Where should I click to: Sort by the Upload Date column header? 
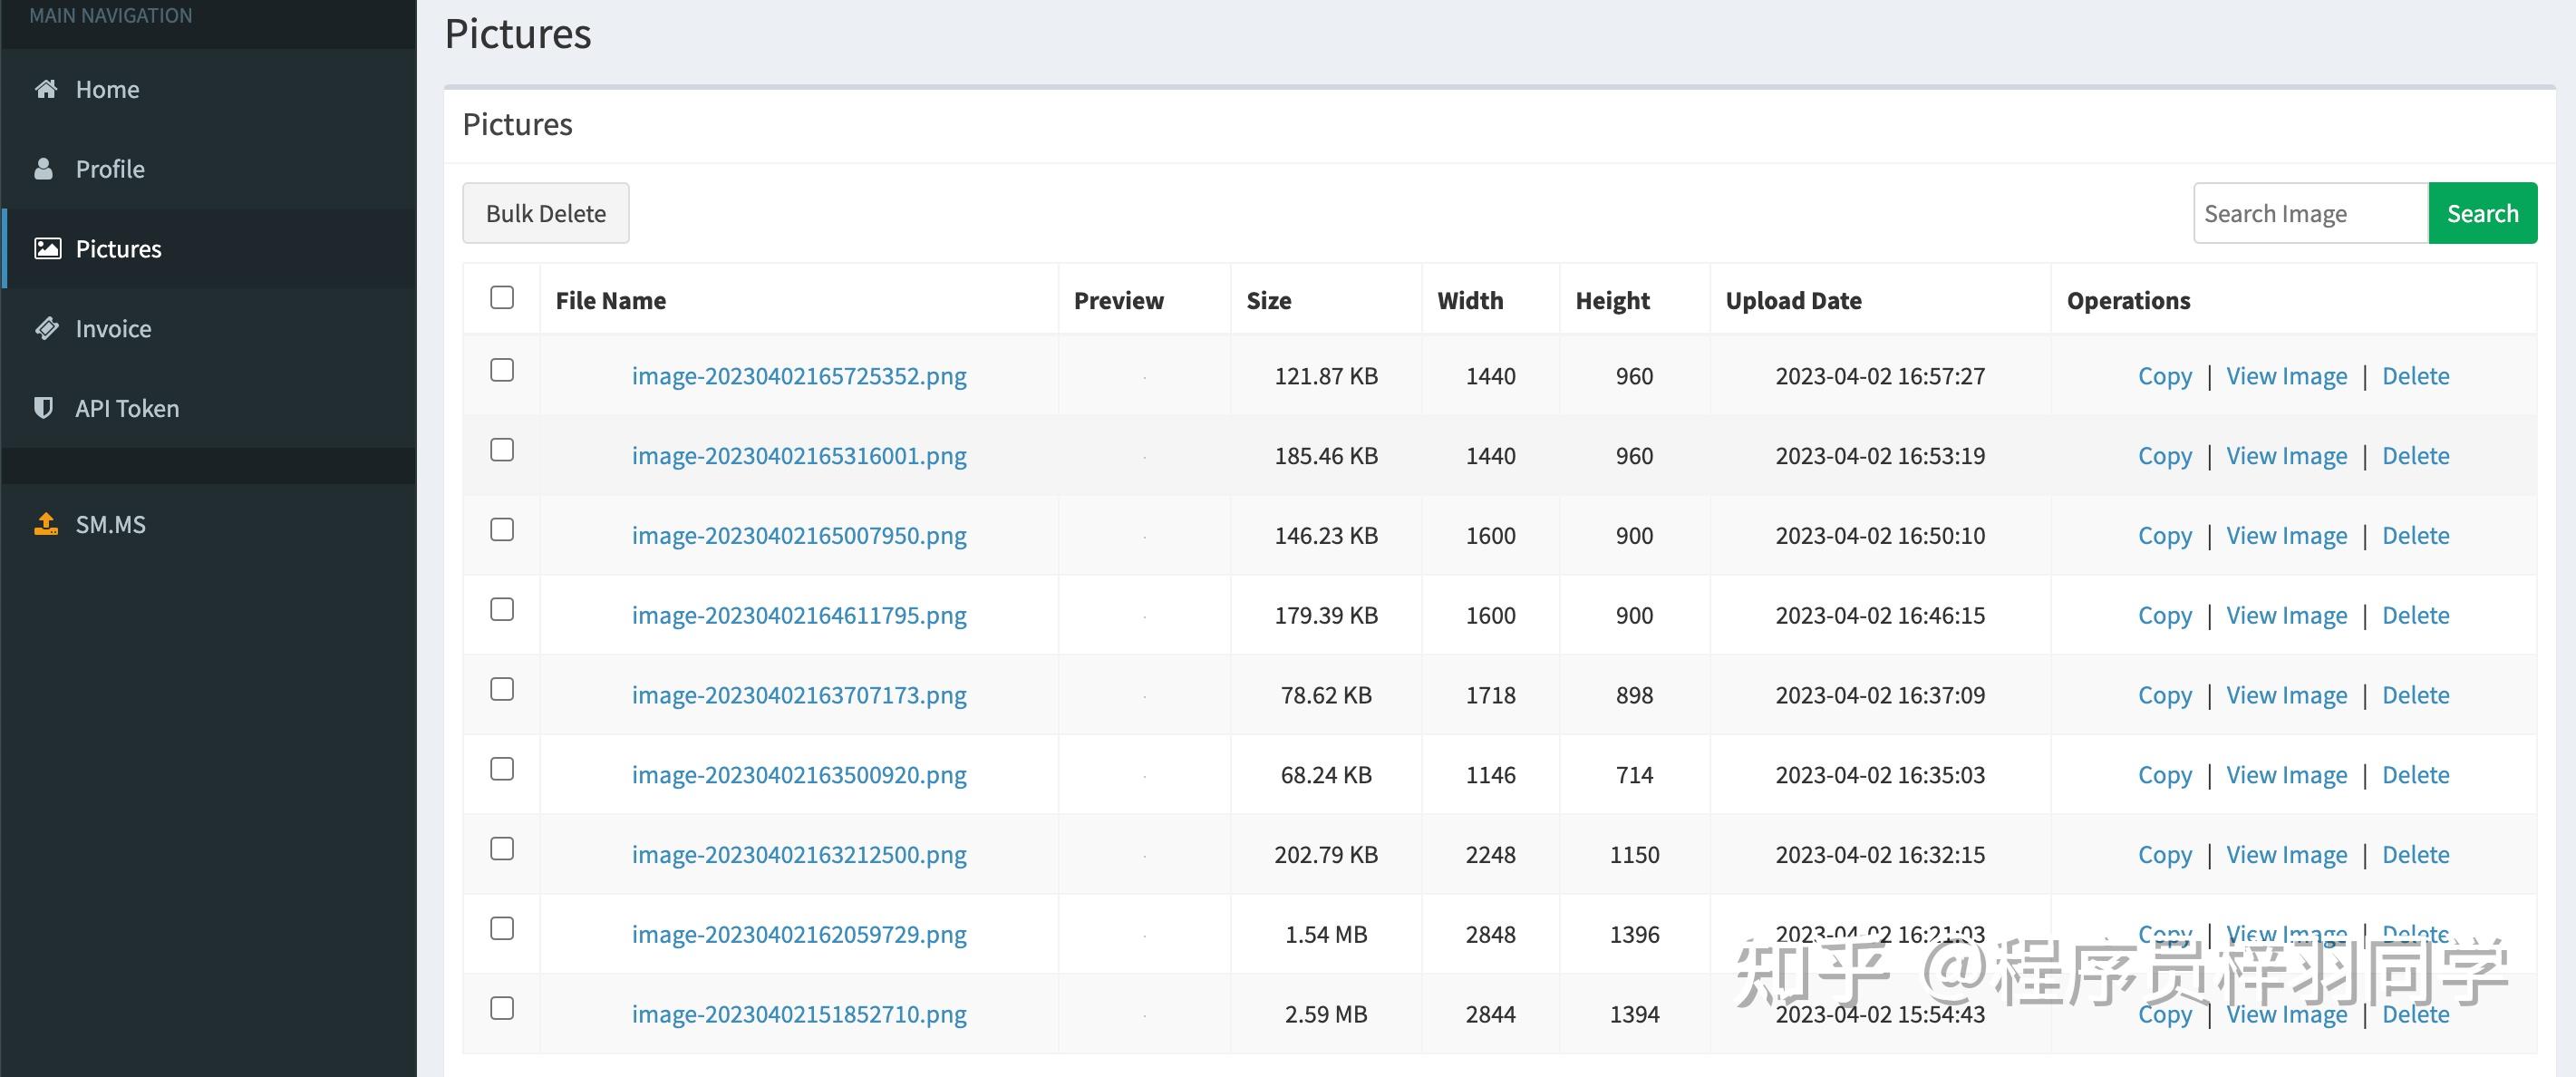pyautogui.click(x=1793, y=301)
